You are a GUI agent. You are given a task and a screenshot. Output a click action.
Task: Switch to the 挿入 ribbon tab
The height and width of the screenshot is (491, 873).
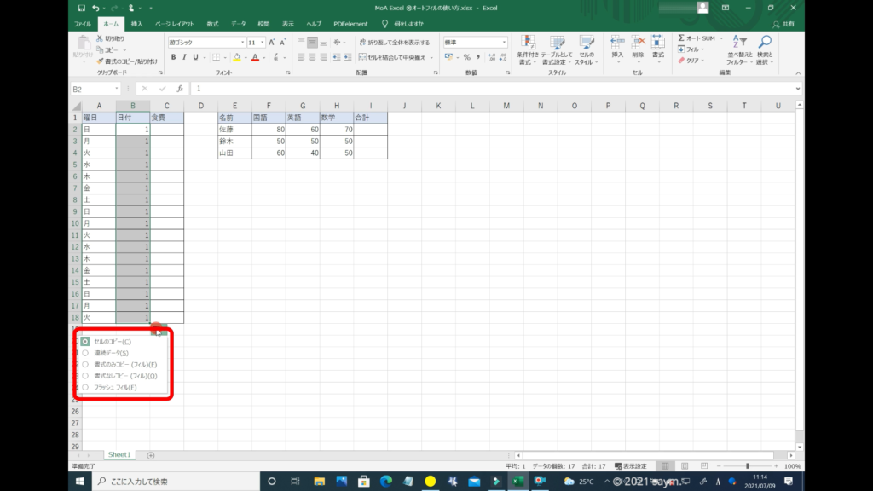coord(136,24)
